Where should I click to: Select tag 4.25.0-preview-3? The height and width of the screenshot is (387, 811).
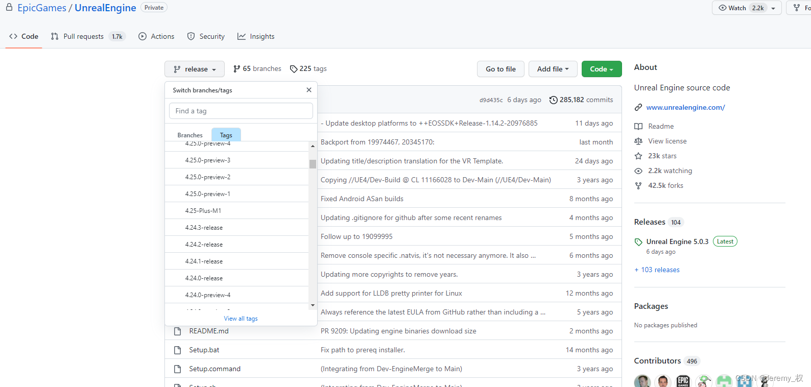pyautogui.click(x=237, y=160)
